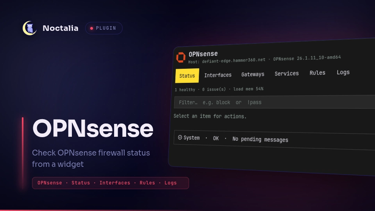Click the large OPNsense heading
Viewport: 375px width, 211px height.
pyautogui.click(x=93, y=129)
